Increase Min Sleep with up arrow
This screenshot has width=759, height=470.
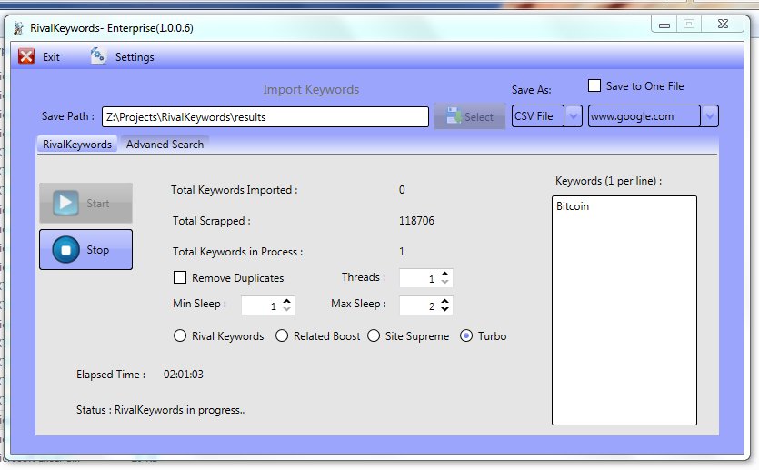tap(286, 301)
